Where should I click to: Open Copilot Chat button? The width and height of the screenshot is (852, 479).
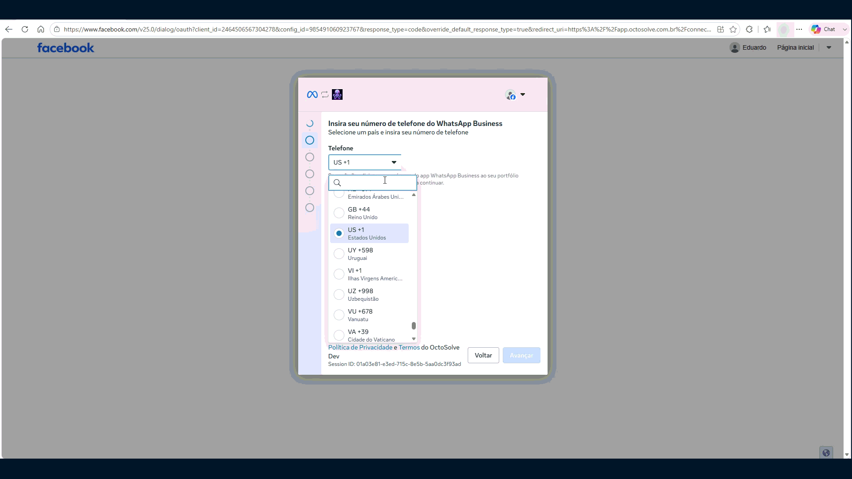click(x=824, y=29)
